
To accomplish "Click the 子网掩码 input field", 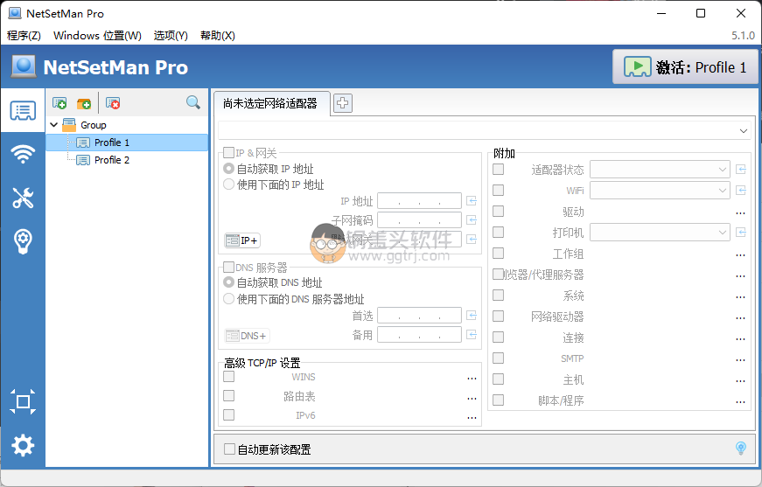I will 419,220.
